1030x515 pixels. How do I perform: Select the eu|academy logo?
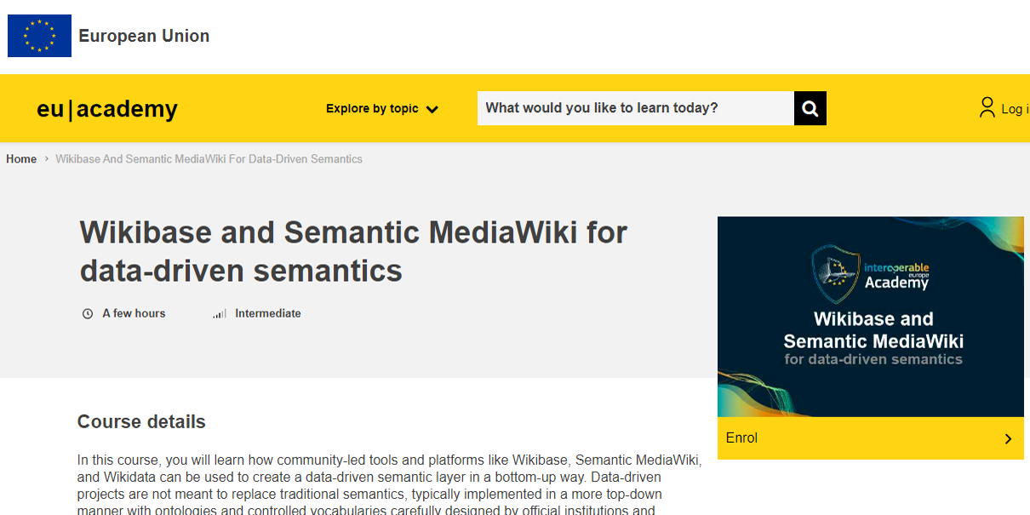coord(106,109)
